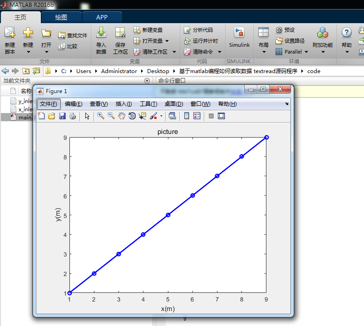Click Hide Plot Tools icon

(211, 116)
